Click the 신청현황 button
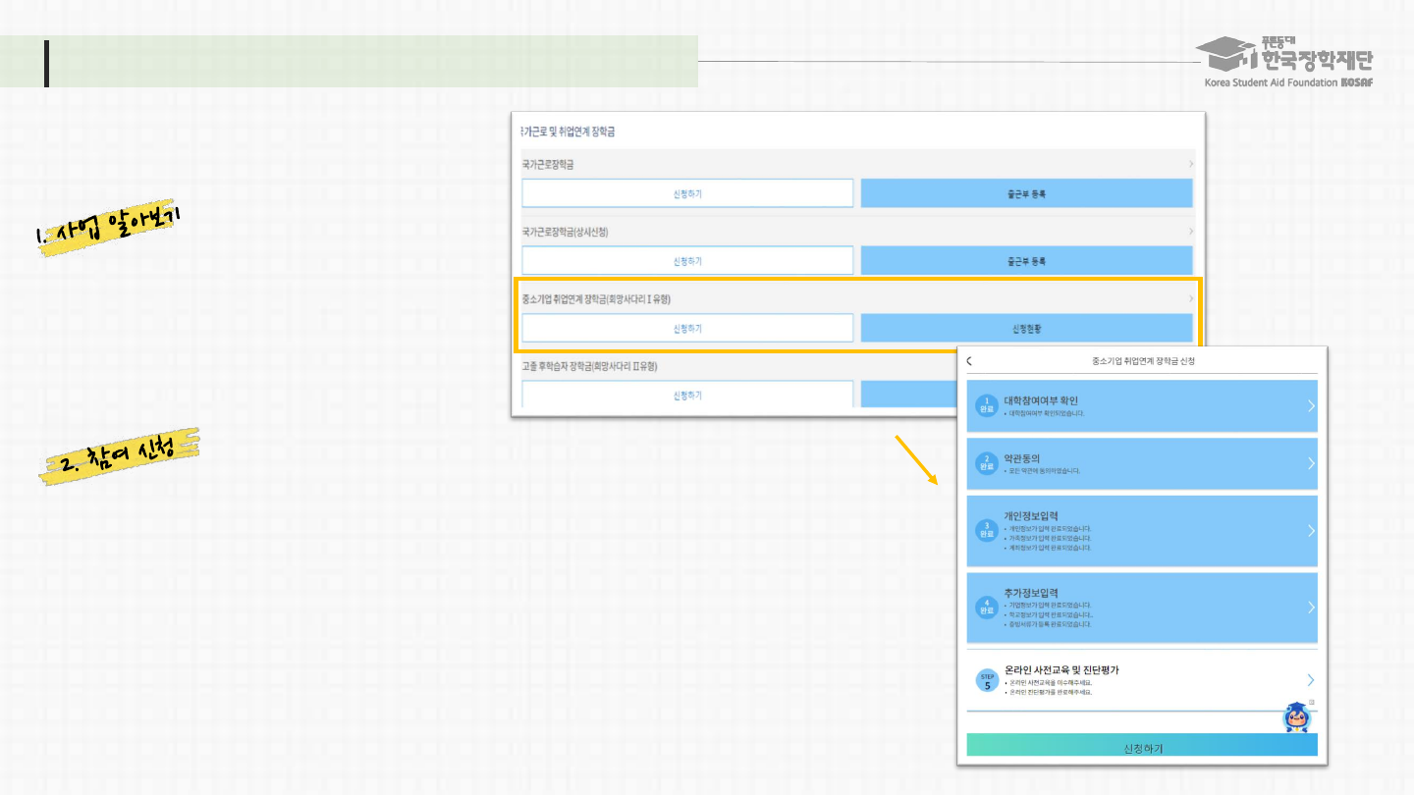Screen dimensions: 1414x795 [1026, 329]
